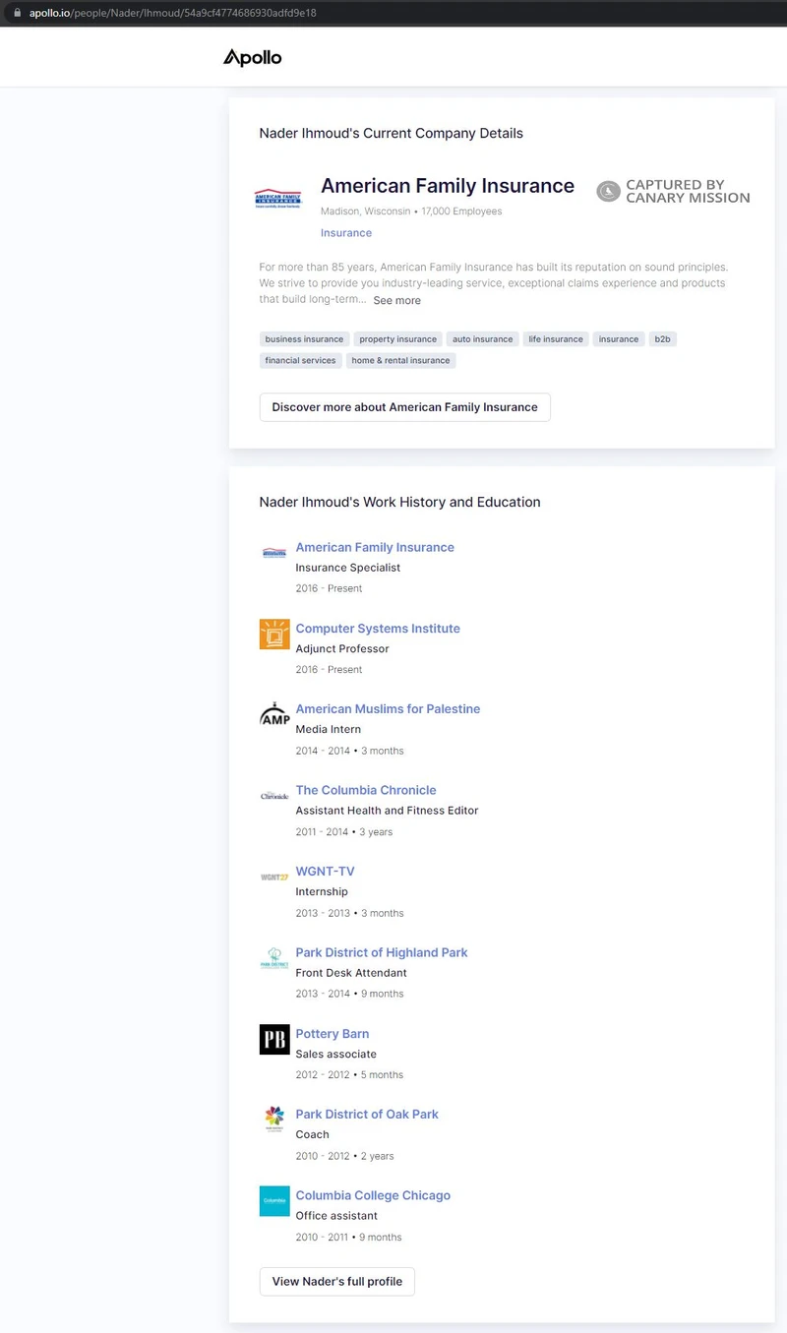Click the Front Desk Attendant title
Screen dimensions: 787x1333
[x=351, y=973]
